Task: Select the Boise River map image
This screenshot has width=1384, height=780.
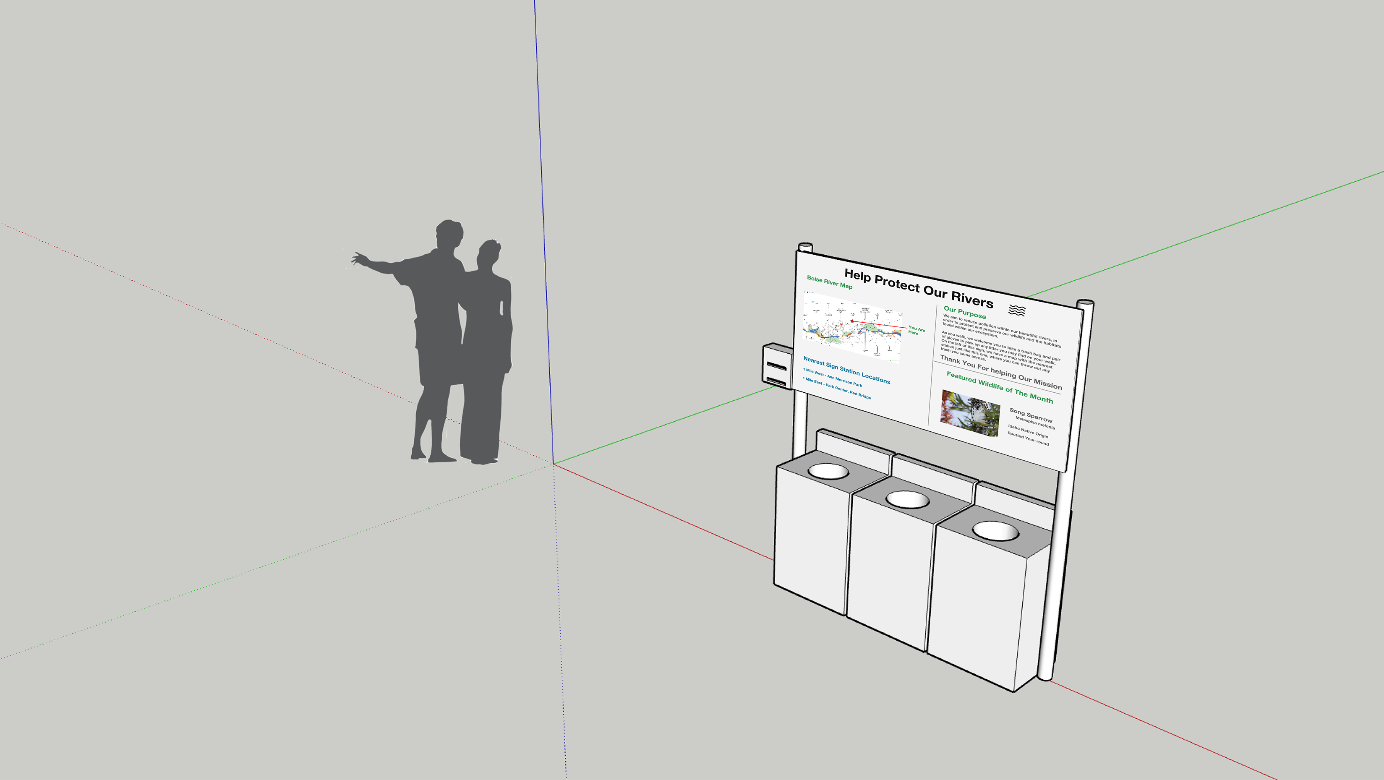Action: [853, 328]
